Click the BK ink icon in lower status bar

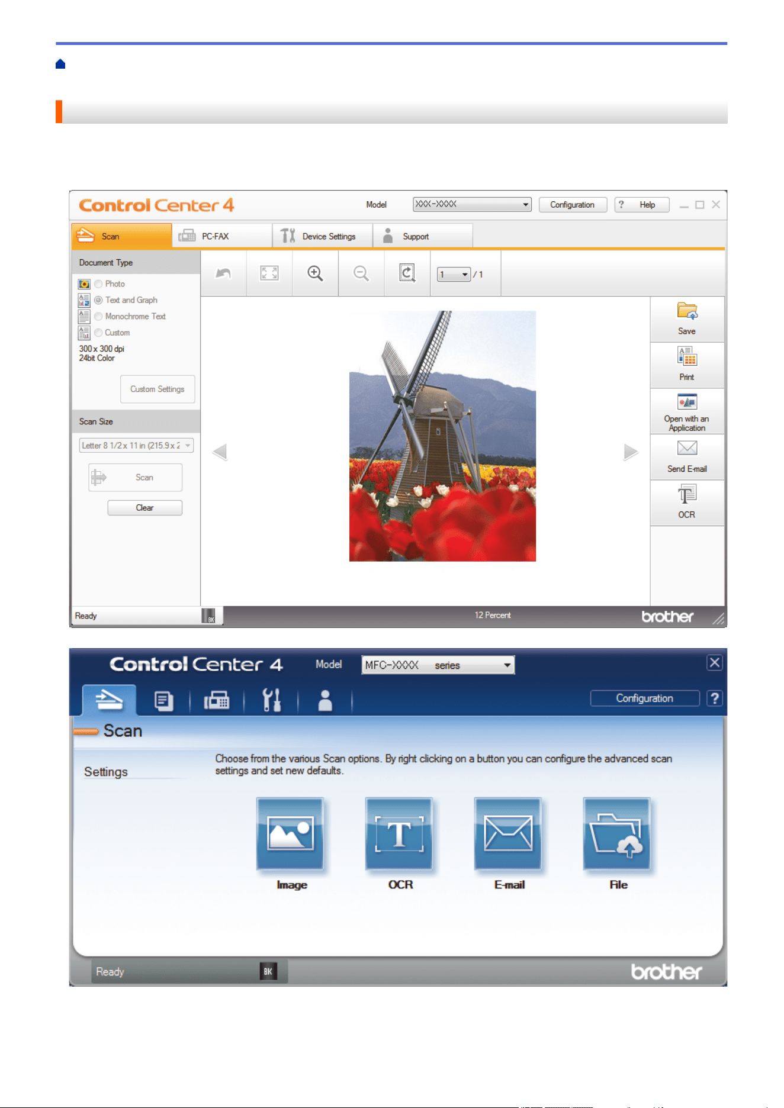[x=268, y=971]
